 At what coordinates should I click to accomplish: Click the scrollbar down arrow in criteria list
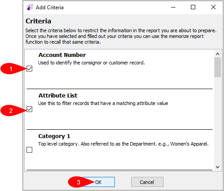(x=217, y=167)
